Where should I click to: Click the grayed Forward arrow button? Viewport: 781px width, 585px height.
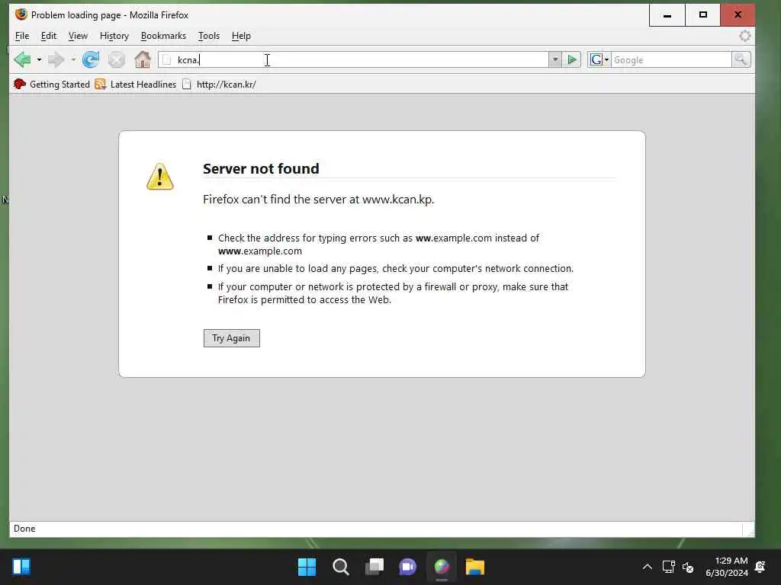click(x=56, y=59)
